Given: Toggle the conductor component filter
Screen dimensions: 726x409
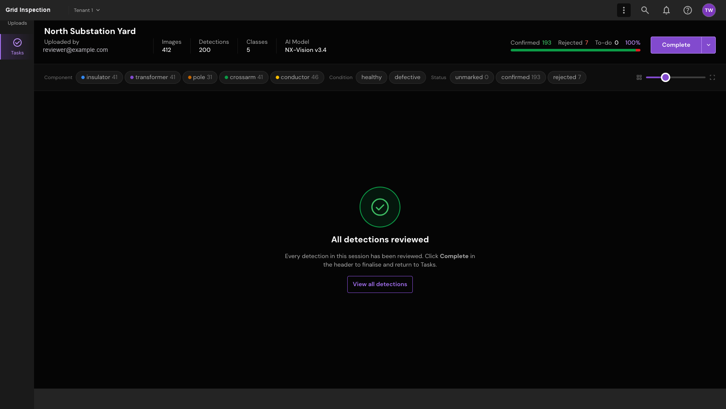Looking at the screenshot, I should (297, 77).
